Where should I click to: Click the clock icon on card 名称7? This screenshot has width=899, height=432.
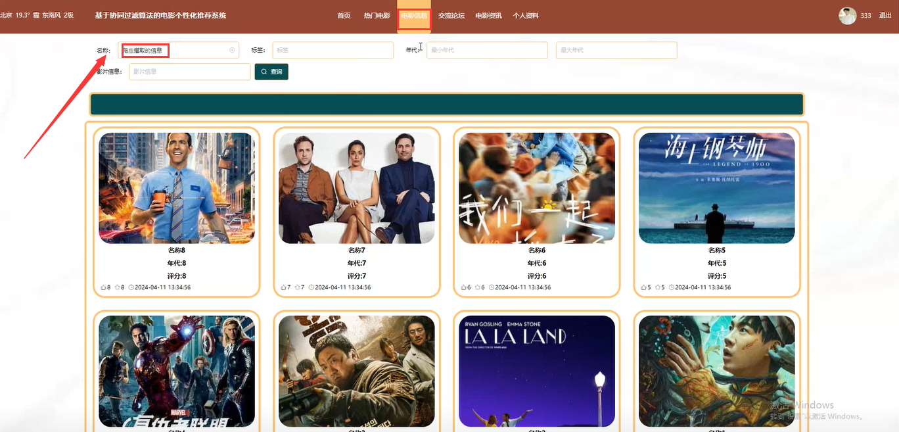pos(311,287)
